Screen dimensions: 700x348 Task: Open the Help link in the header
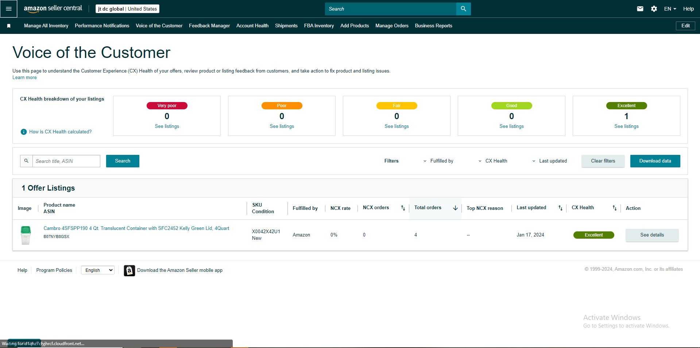pos(688,9)
